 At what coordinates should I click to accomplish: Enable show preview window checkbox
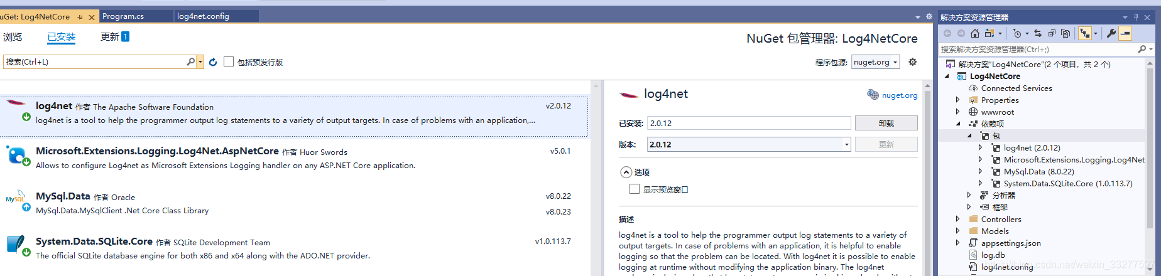(x=635, y=189)
